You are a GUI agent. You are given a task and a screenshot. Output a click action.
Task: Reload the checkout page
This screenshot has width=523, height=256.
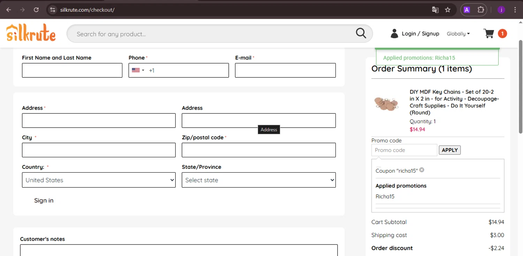click(36, 10)
